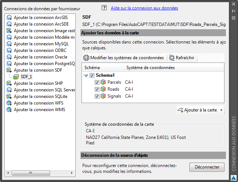Collapse the Schema1 tree node
Viewport: 238px width, 182px height.
(x=86, y=75)
